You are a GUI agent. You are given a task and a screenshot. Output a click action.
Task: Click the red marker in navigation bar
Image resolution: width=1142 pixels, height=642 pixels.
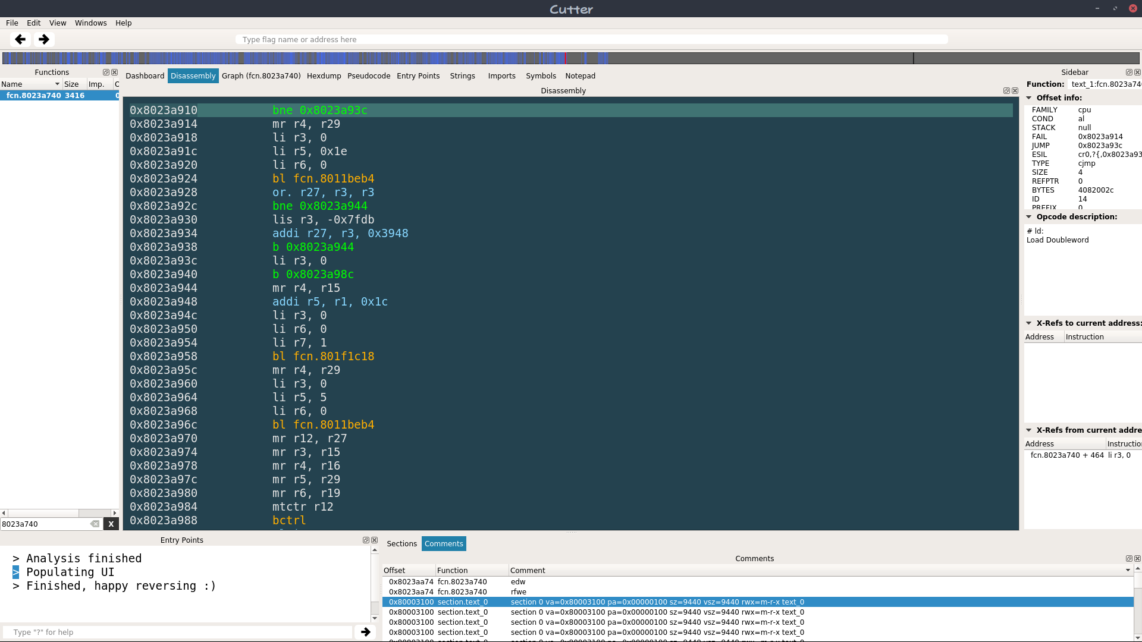565,58
